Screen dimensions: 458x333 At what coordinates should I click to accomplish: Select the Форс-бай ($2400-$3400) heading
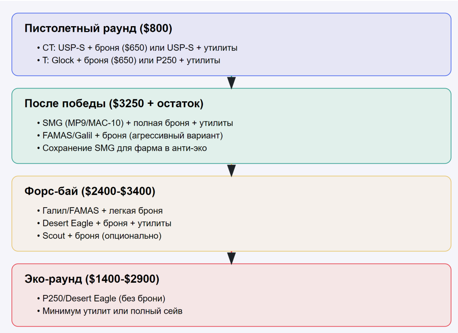coord(90,191)
